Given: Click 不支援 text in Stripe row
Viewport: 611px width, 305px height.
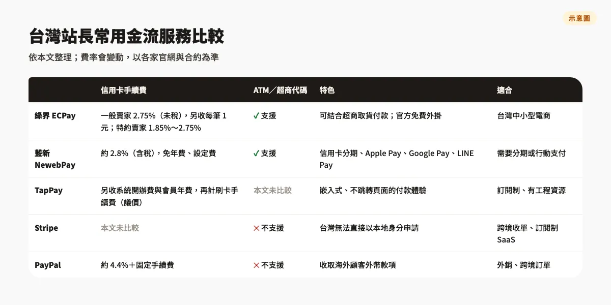Looking at the screenshot, I should click(272, 228).
